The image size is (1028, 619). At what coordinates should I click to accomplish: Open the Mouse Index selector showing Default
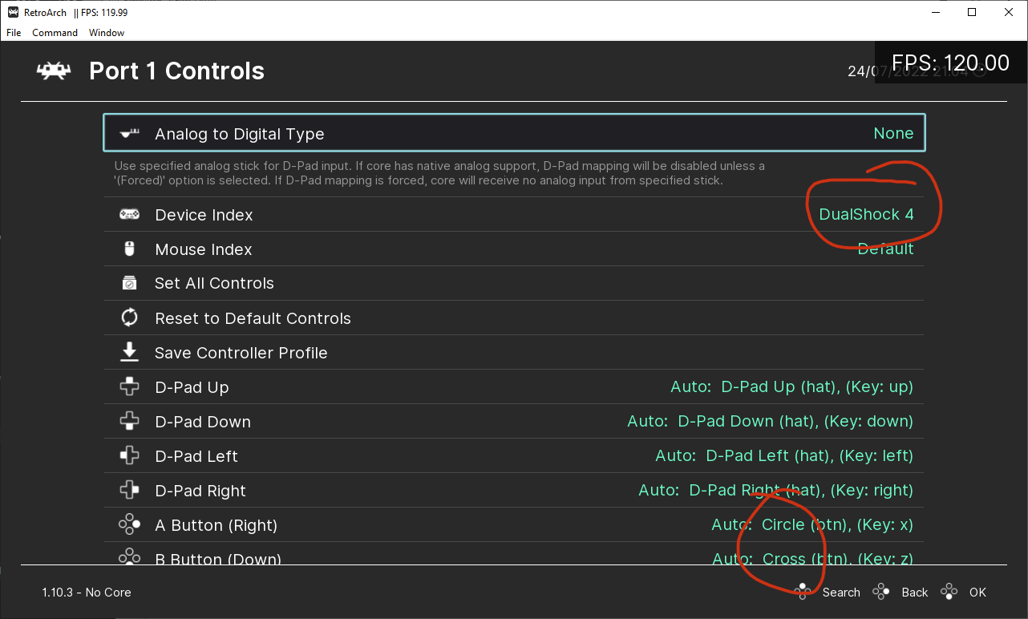(885, 249)
